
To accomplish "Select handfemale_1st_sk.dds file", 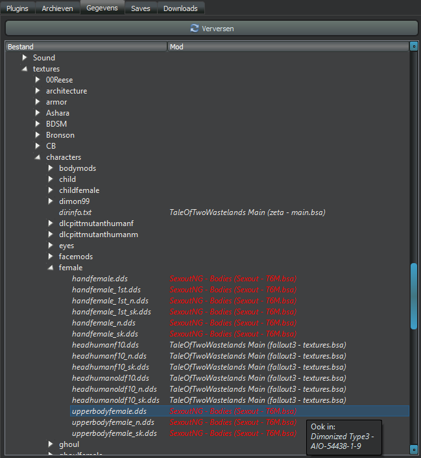I will pos(112,312).
